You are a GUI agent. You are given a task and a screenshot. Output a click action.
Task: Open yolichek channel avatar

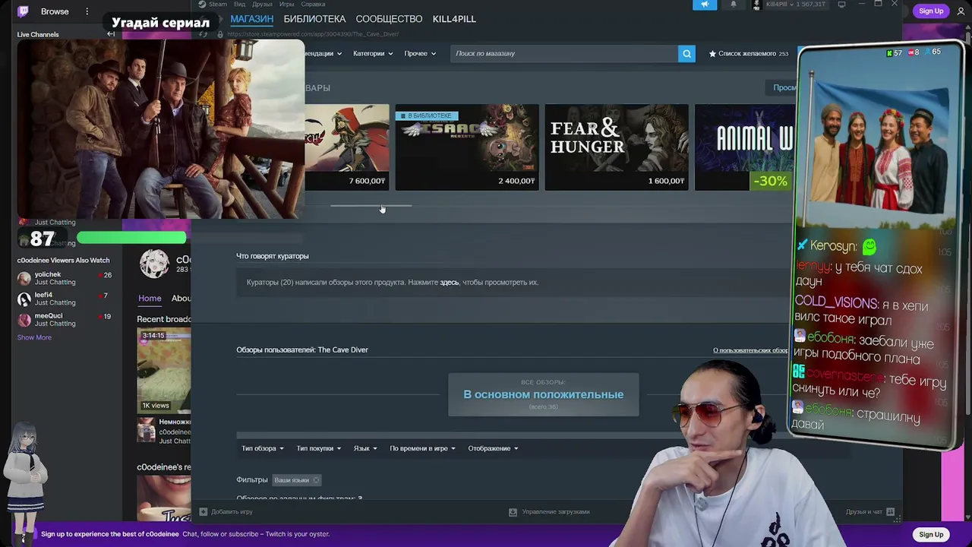click(24, 278)
